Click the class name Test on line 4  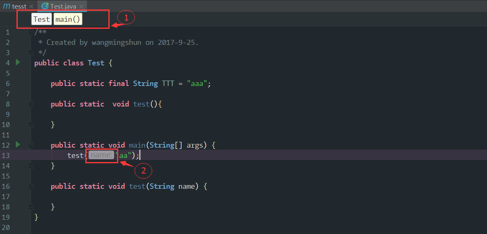coord(96,63)
